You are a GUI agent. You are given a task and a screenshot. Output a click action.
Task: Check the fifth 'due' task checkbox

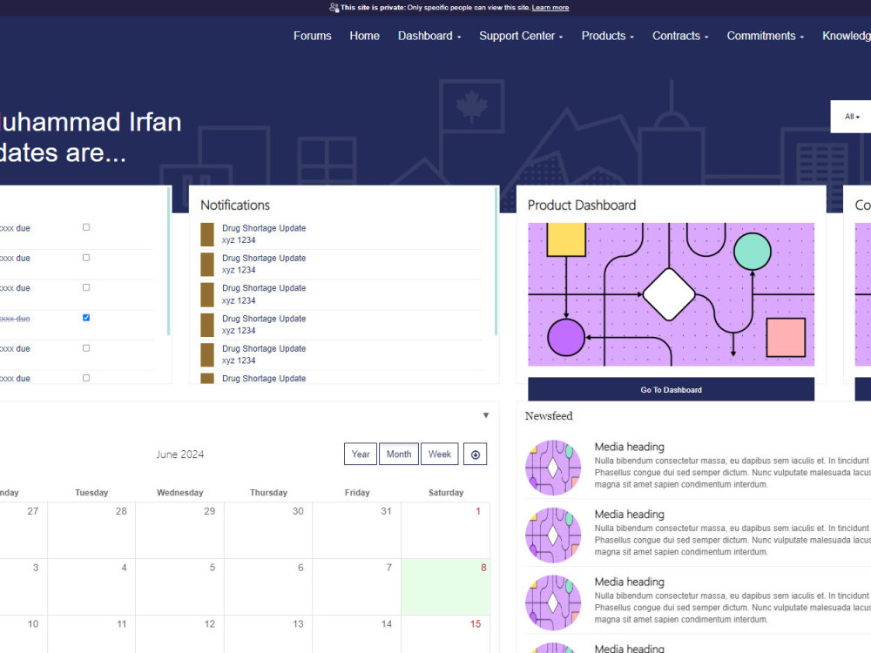pos(86,348)
